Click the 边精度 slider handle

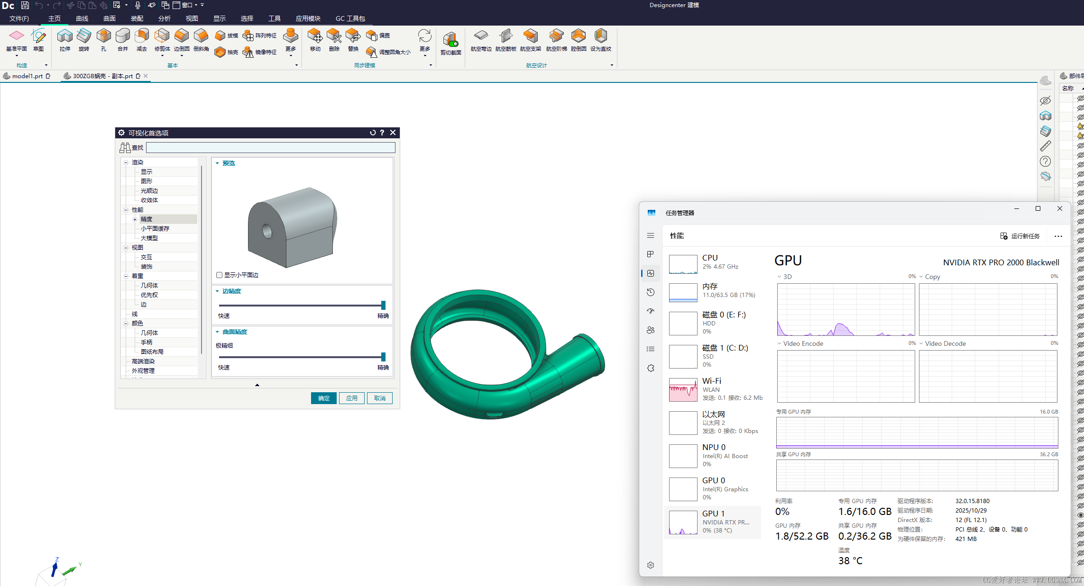(x=383, y=305)
